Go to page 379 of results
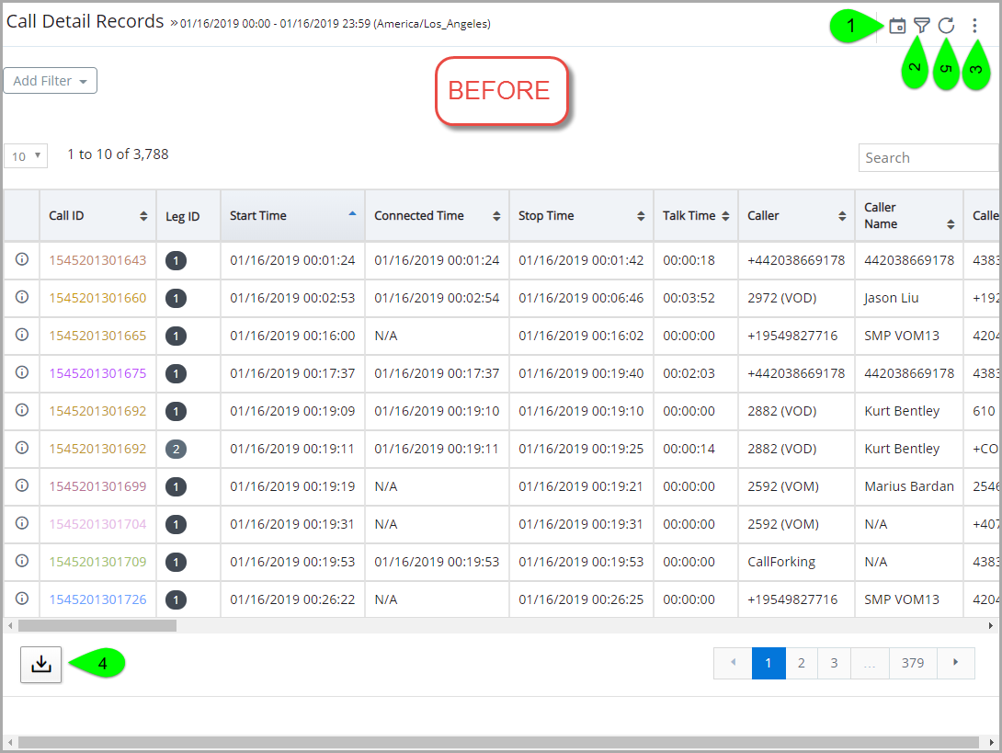Image resolution: width=1002 pixels, height=753 pixels. pos(913,662)
